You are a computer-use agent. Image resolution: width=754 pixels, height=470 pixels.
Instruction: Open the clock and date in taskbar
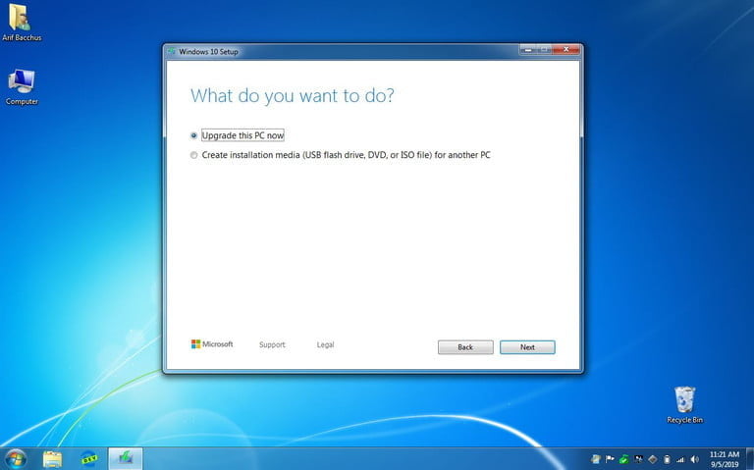[723, 458]
